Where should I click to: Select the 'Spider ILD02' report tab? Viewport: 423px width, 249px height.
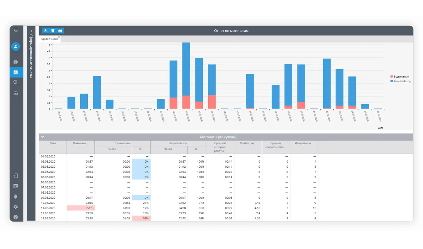[49, 39]
